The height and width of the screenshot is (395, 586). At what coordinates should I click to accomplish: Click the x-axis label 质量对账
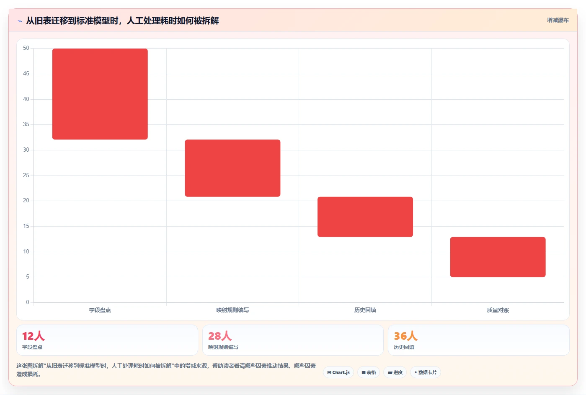tap(498, 310)
